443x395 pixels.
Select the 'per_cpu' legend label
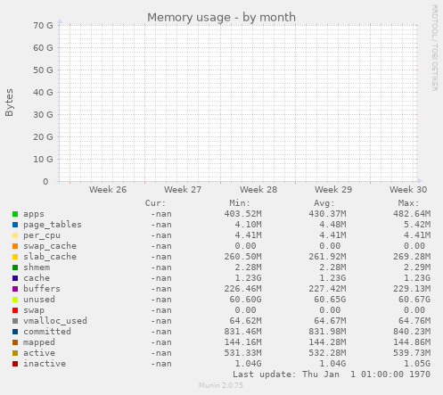[x=42, y=235]
